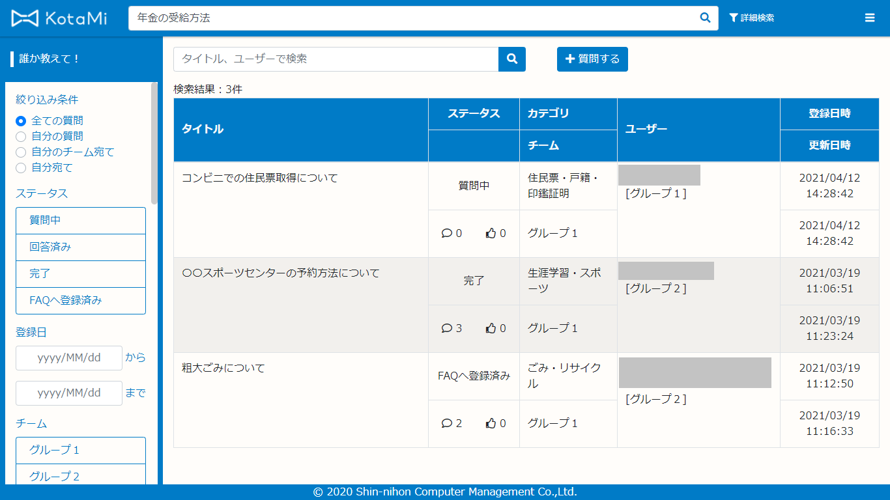Click 質問中 status in first row
Viewport: 890px width, 500px height.
click(x=474, y=186)
